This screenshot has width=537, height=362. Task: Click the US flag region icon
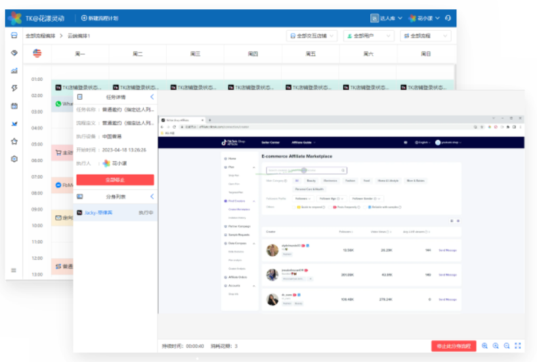(x=37, y=53)
